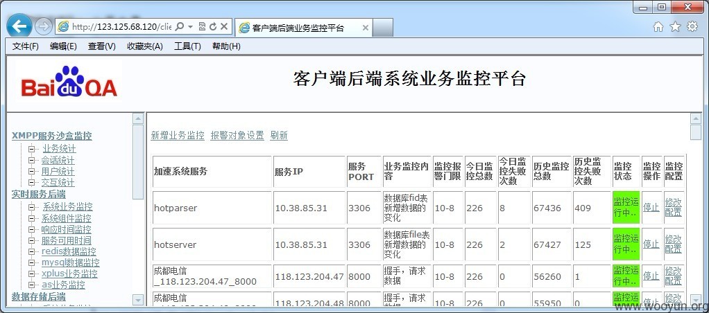Image resolution: width=709 pixels, height=313 pixels.
Task: Open 系统组件监控 in sidebar
Action: click(67, 218)
